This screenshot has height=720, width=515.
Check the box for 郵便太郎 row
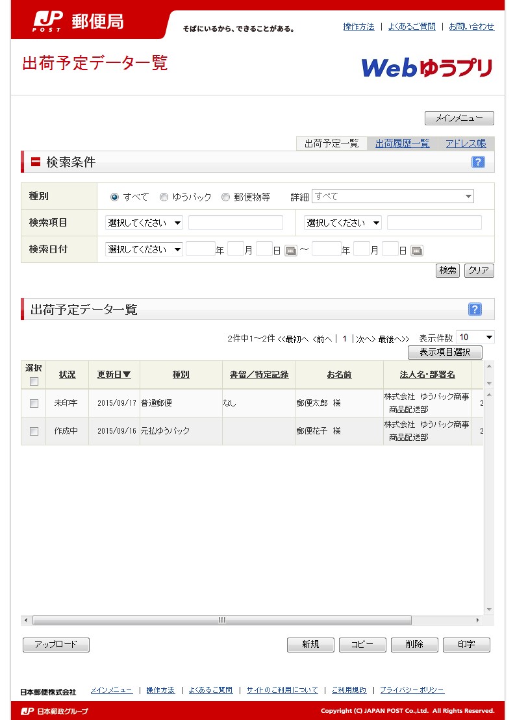[x=34, y=404]
